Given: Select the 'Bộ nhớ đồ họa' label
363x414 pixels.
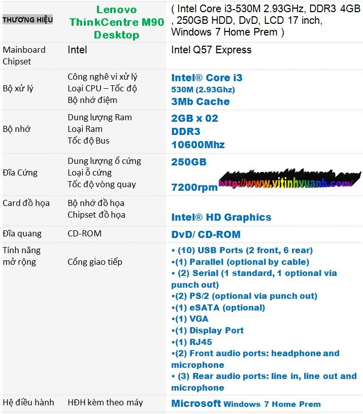Looking at the screenshot, I should click(x=96, y=203).
